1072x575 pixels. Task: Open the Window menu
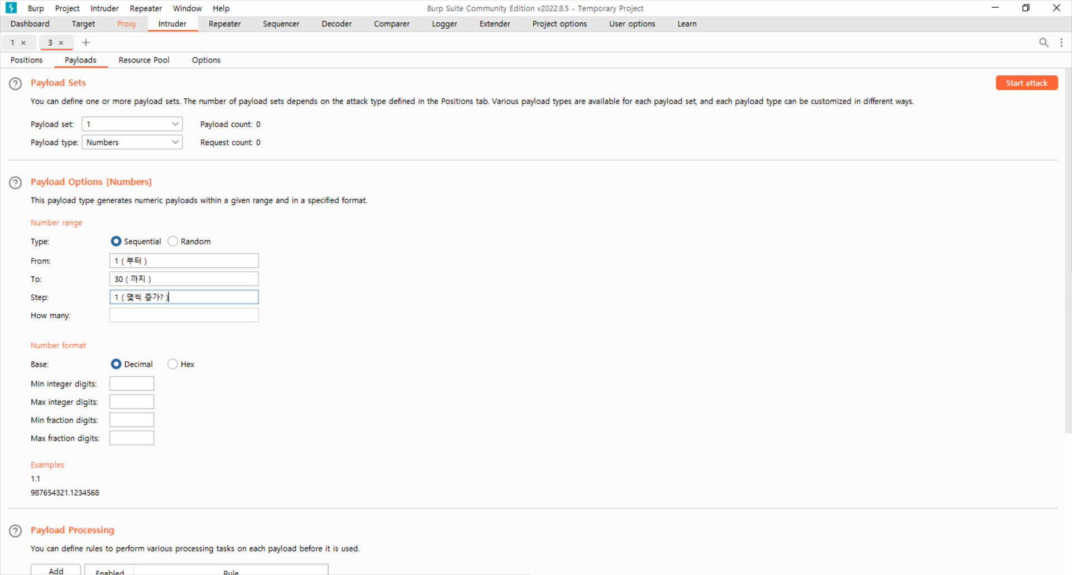pyautogui.click(x=187, y=8)
